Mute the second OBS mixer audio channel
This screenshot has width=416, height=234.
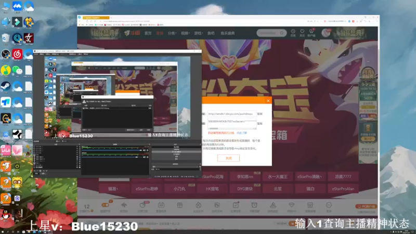145,157
